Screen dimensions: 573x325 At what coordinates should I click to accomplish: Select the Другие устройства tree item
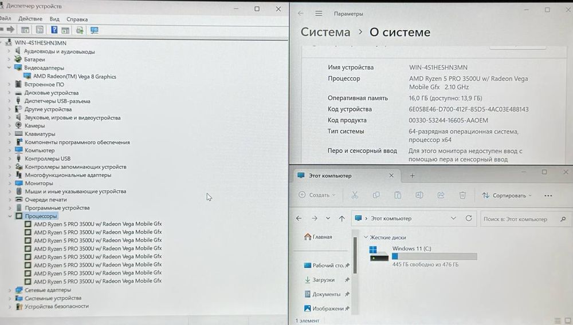48,109
